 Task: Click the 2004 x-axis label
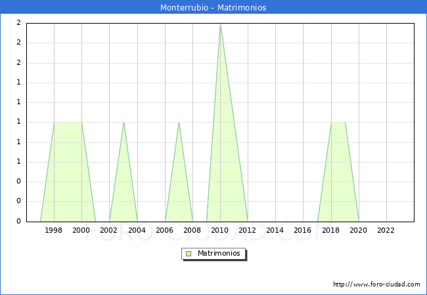tap(137, 230)
